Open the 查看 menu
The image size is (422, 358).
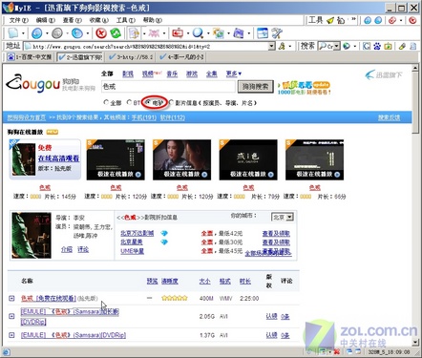73,20
